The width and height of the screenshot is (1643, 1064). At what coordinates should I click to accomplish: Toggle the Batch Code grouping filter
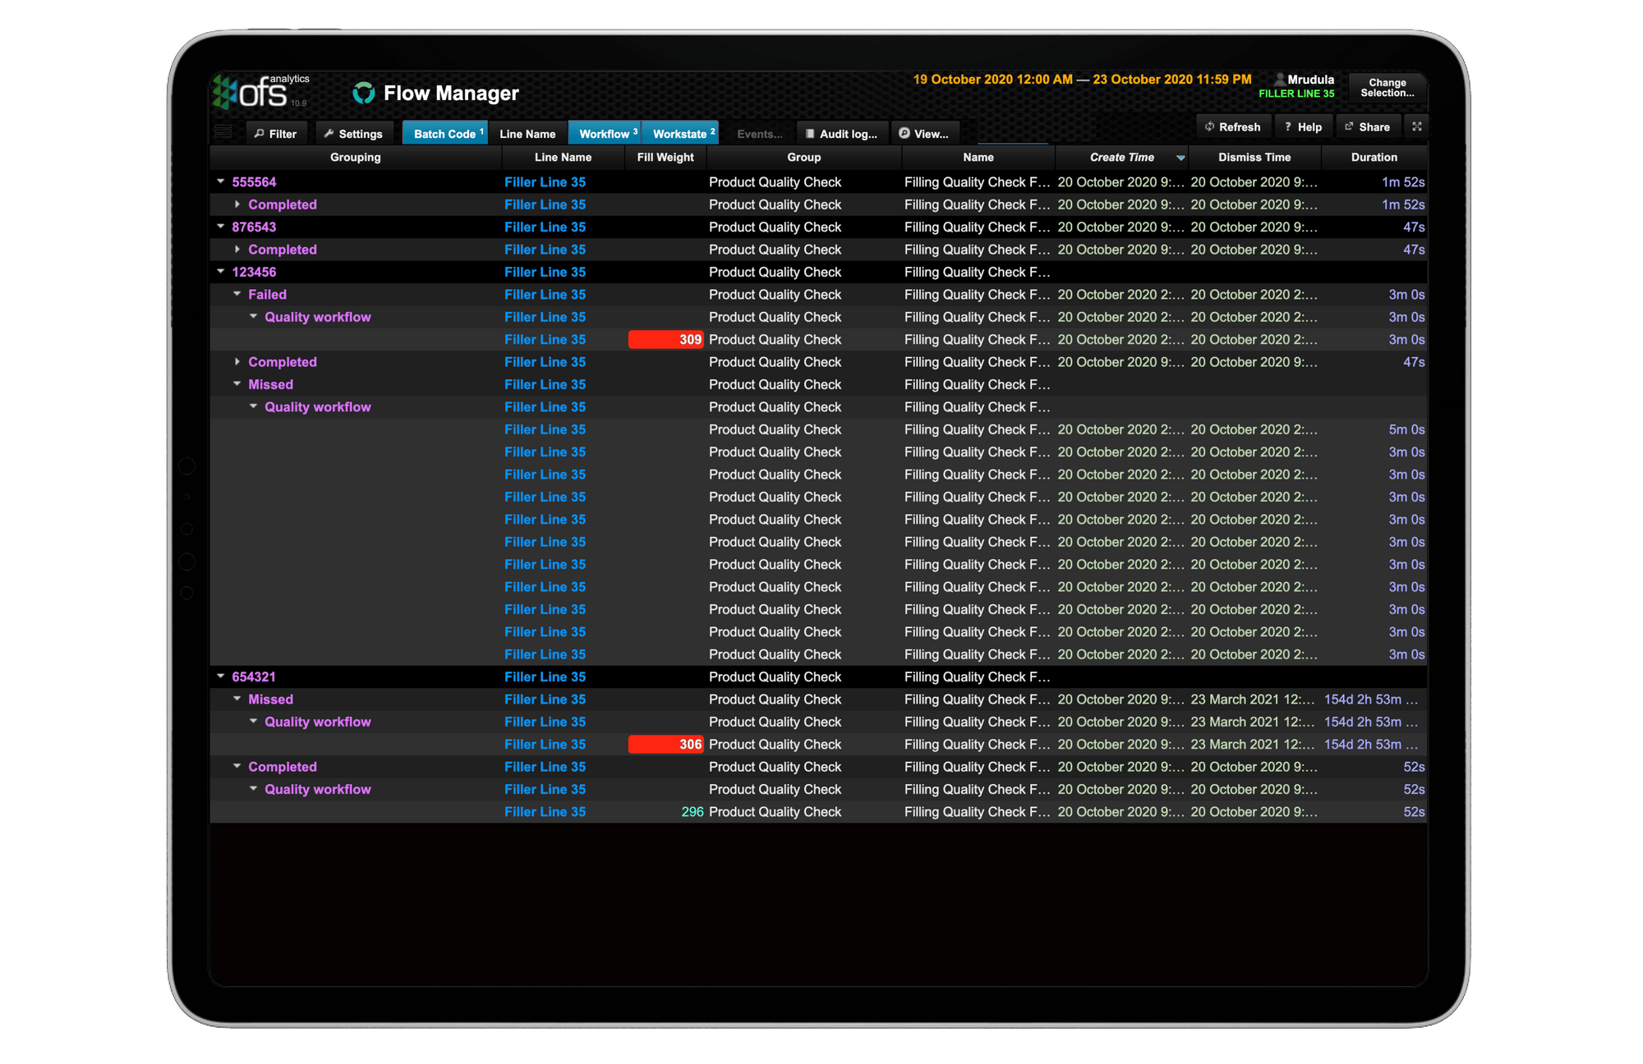click(444, 132)
